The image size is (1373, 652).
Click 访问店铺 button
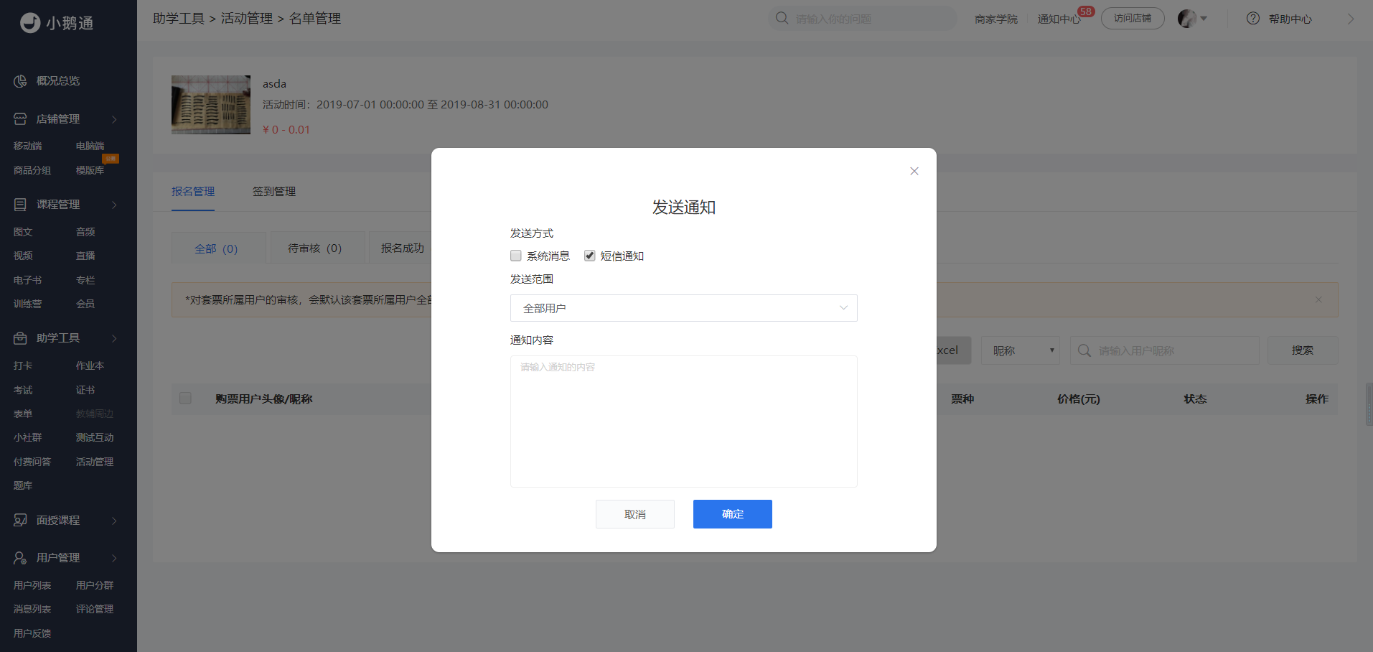(1133, 19)
